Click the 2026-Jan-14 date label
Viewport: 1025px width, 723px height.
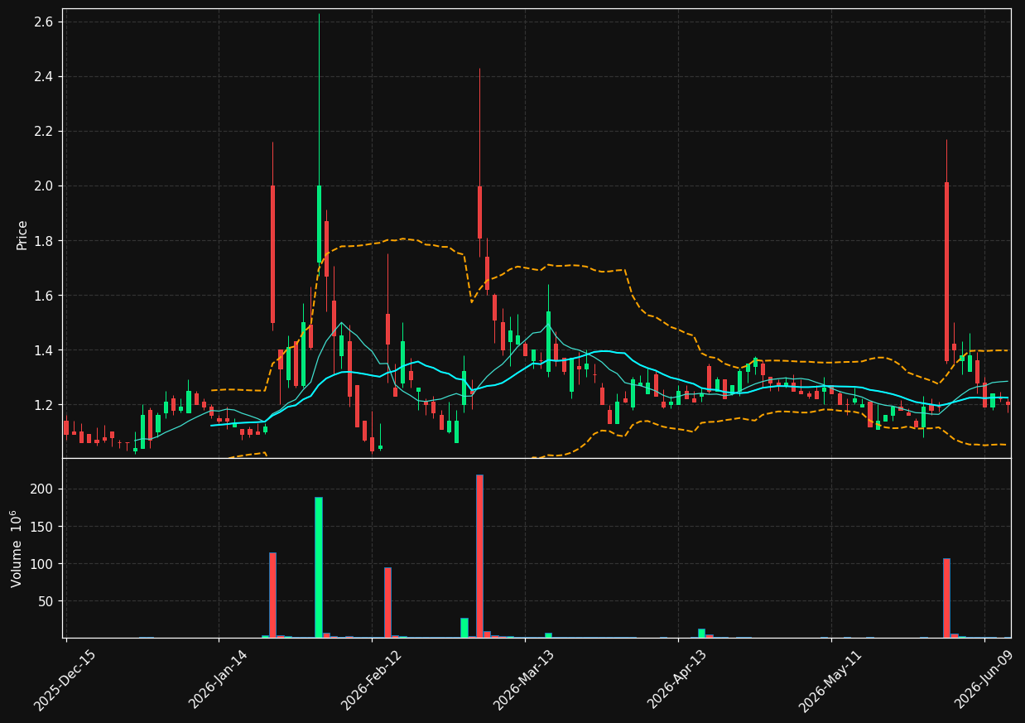coord(218,680)
